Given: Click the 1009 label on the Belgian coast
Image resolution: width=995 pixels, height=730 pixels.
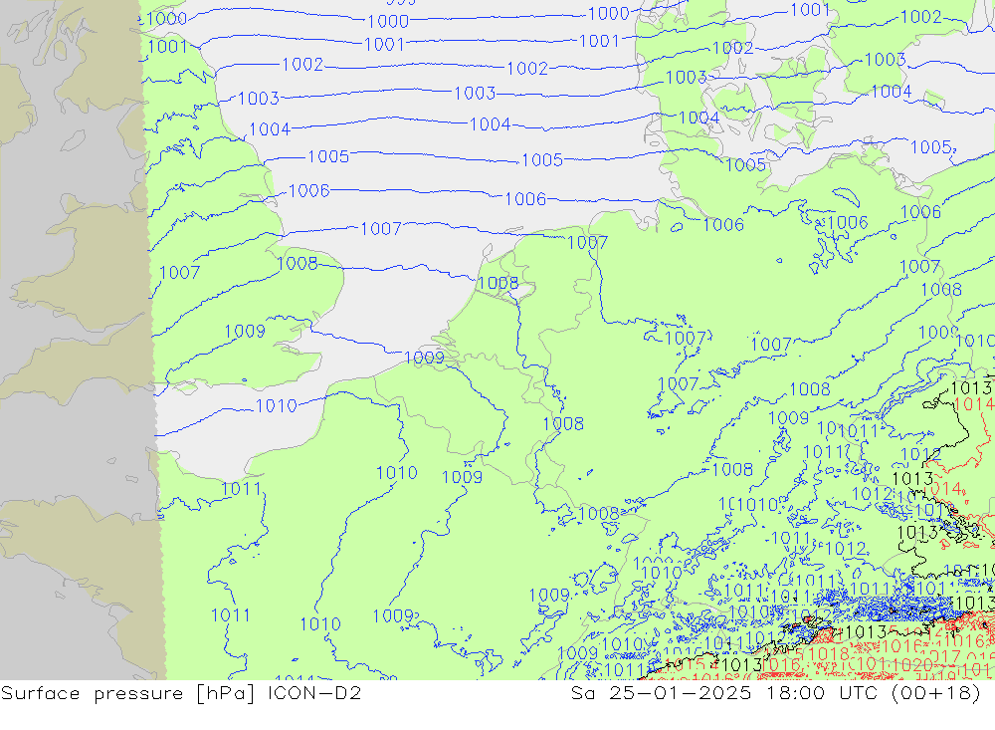Looking at the screenshot, I should click(x=424, y=358).
